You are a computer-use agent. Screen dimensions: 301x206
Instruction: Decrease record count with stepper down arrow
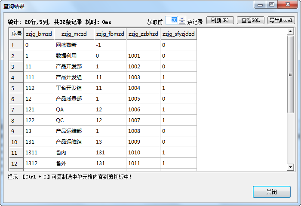182,22
